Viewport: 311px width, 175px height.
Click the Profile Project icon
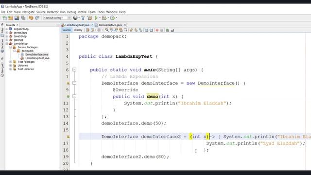tap(112, 18)
